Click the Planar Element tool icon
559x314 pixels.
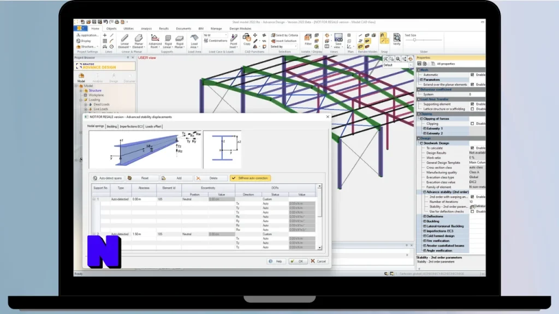[139, 38]
